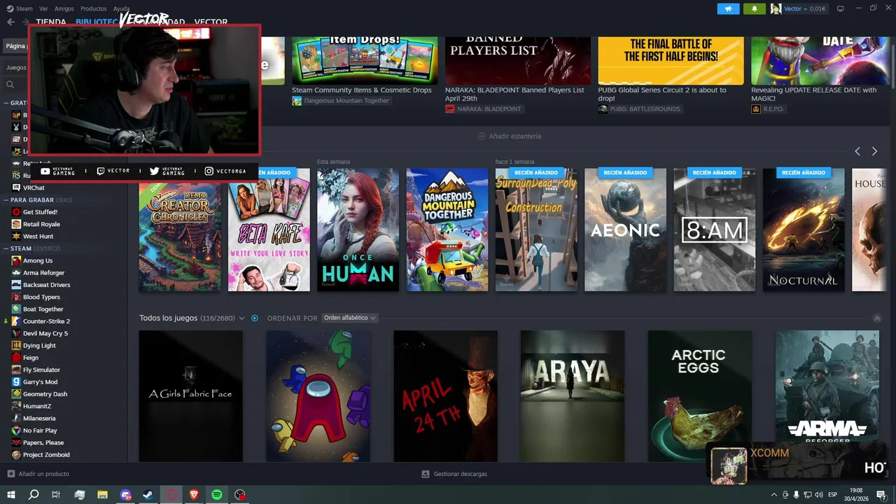Click the PUBG: BATTLEGROUNDS news source icon
896x504 pixels.
point(603,109)
